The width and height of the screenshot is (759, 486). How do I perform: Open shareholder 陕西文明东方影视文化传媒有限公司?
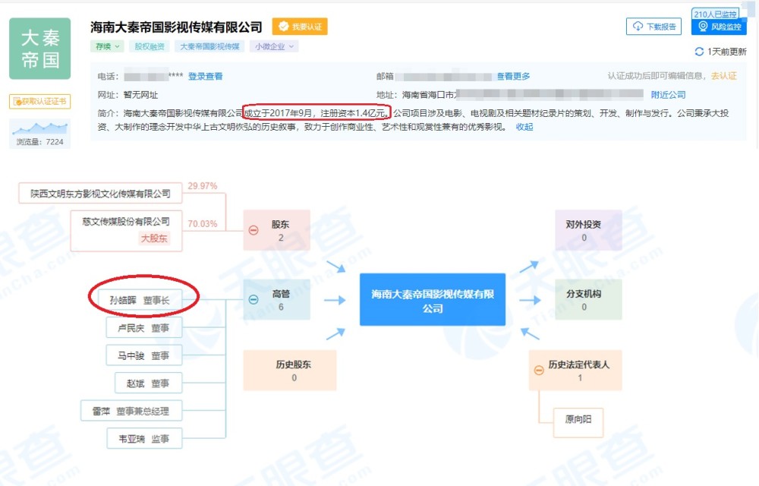point(100,193)
